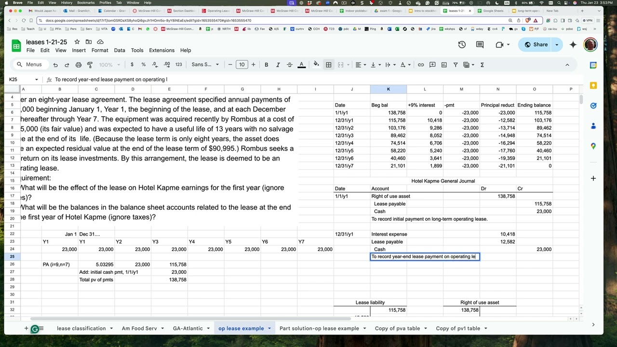Open the Share options dropdown arrow
The image size is (617, 347).
coord(557,44)
